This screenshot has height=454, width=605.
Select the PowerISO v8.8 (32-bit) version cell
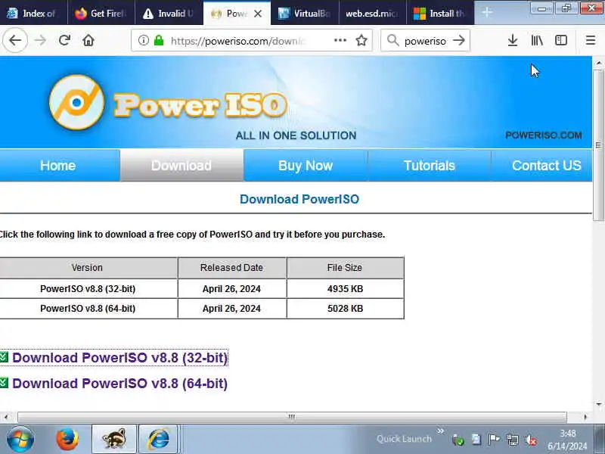click(88, 289)
